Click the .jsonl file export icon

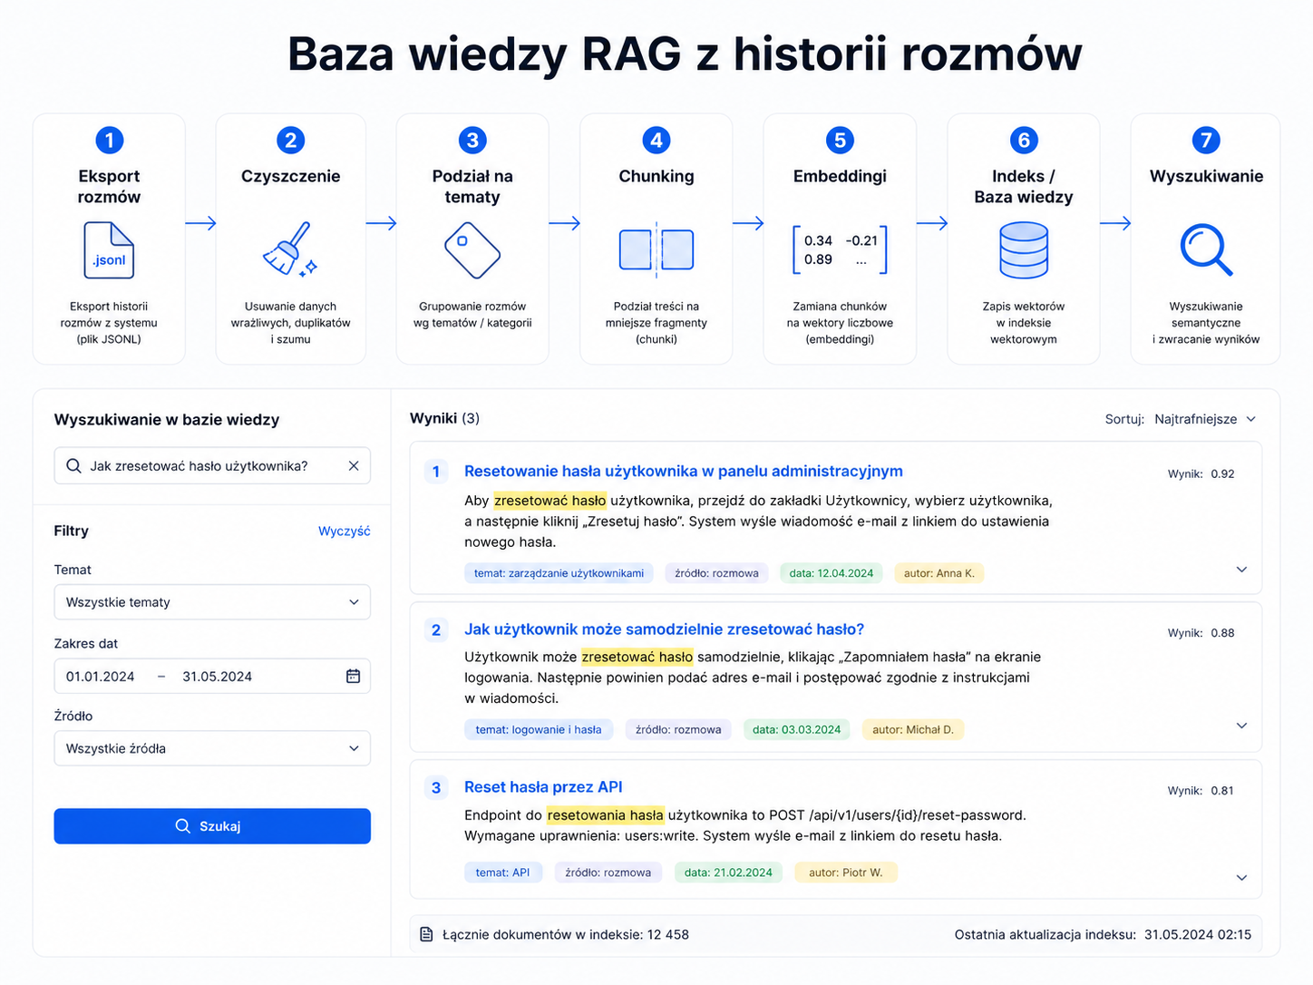coord(109,250)
